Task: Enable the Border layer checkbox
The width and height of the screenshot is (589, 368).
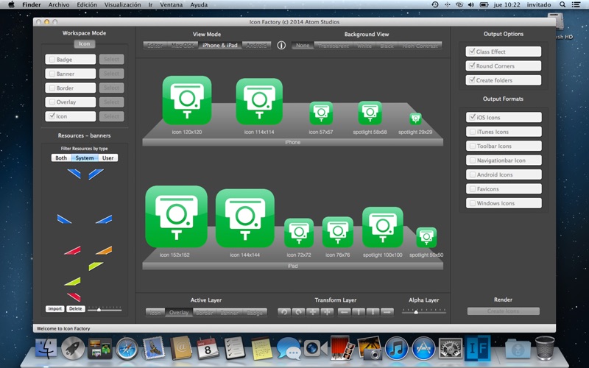Action: coord(52,88)
